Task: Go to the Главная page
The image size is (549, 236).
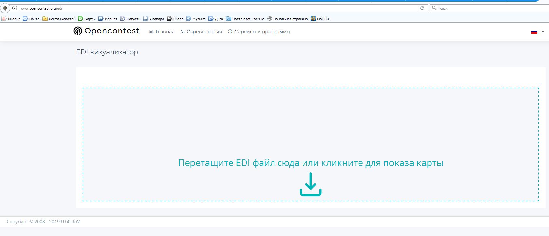Action: click(162, 32)
